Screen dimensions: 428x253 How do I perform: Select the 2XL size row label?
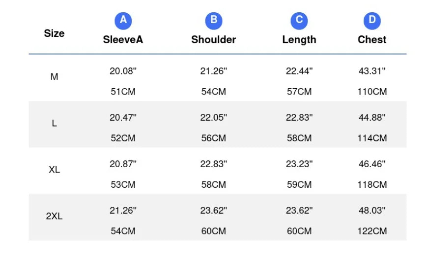[55, 216]
